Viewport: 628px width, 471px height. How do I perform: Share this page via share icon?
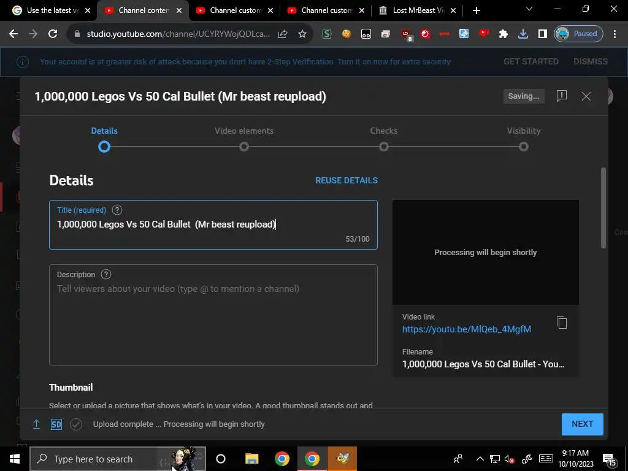click(x=283, y=34)
